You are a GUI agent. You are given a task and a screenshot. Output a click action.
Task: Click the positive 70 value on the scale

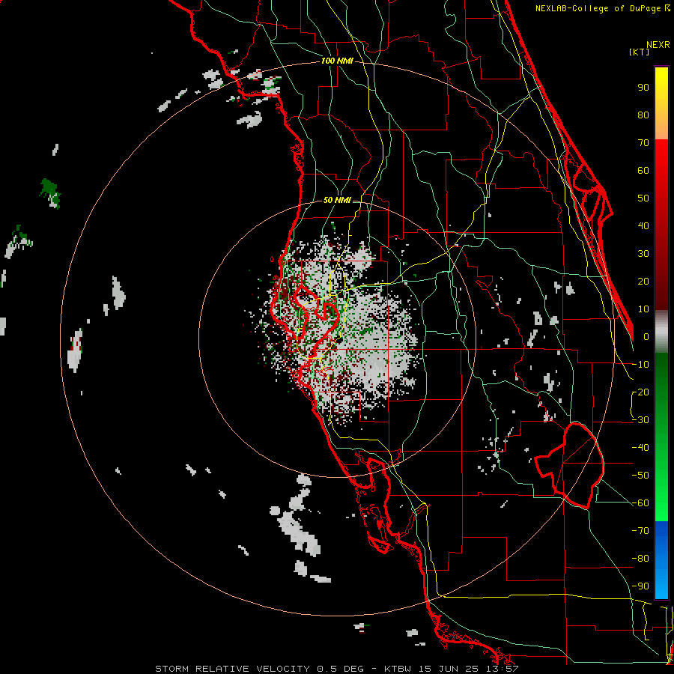click(643, 143)
